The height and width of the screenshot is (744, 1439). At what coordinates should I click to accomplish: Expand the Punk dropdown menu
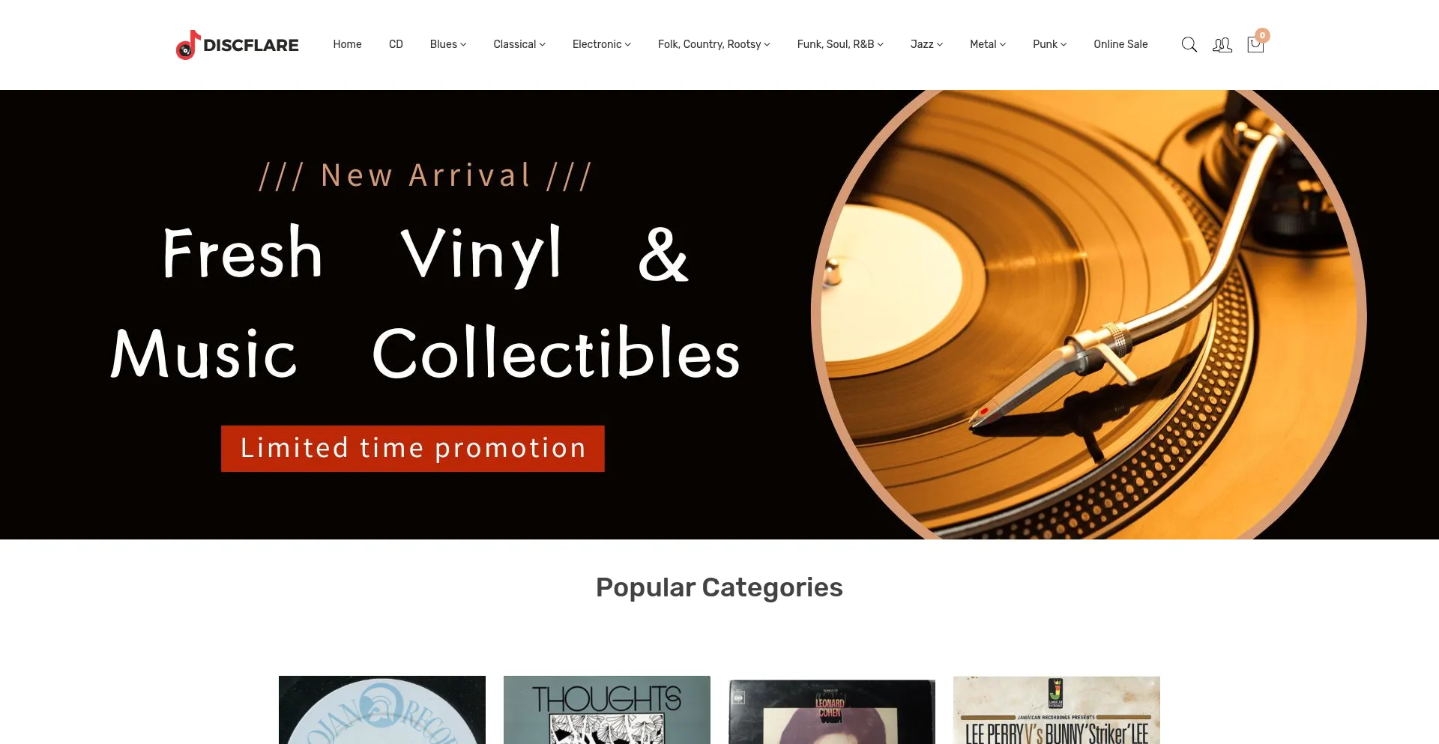(x=1049, y=44)
